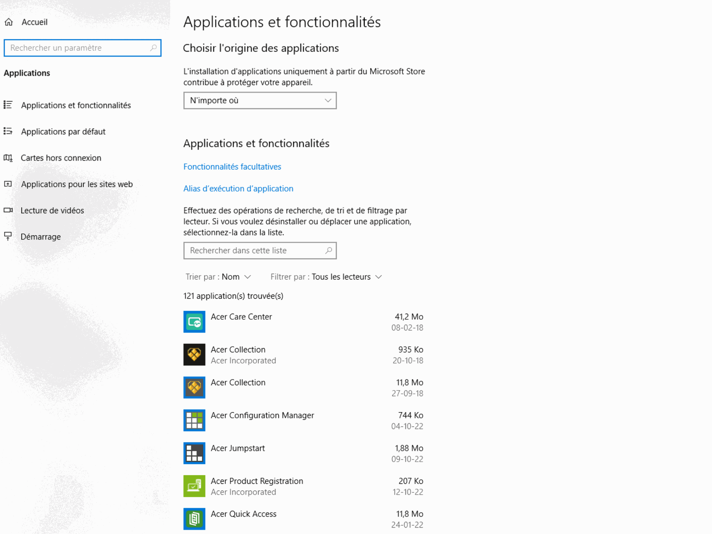Open Fonctionnalités facultatives link
This screenshot has width=712, height=534.
[x=232, y=167]
